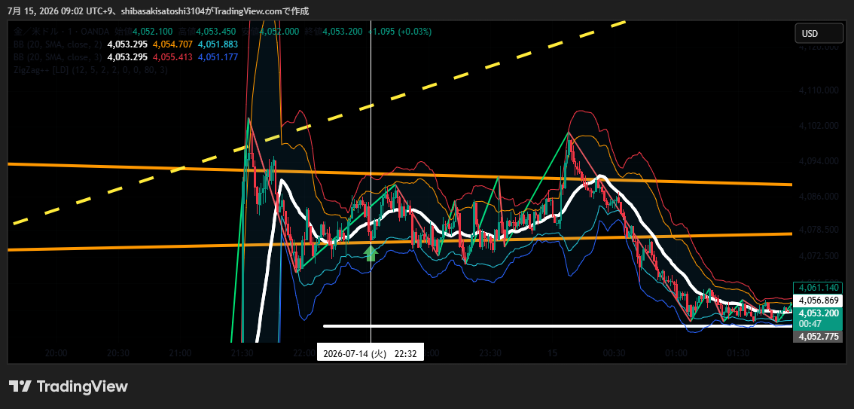Viewport: 854px width, 409px height.
Task: Click the 4,094.000 price scale label
Action: [817, 161]
